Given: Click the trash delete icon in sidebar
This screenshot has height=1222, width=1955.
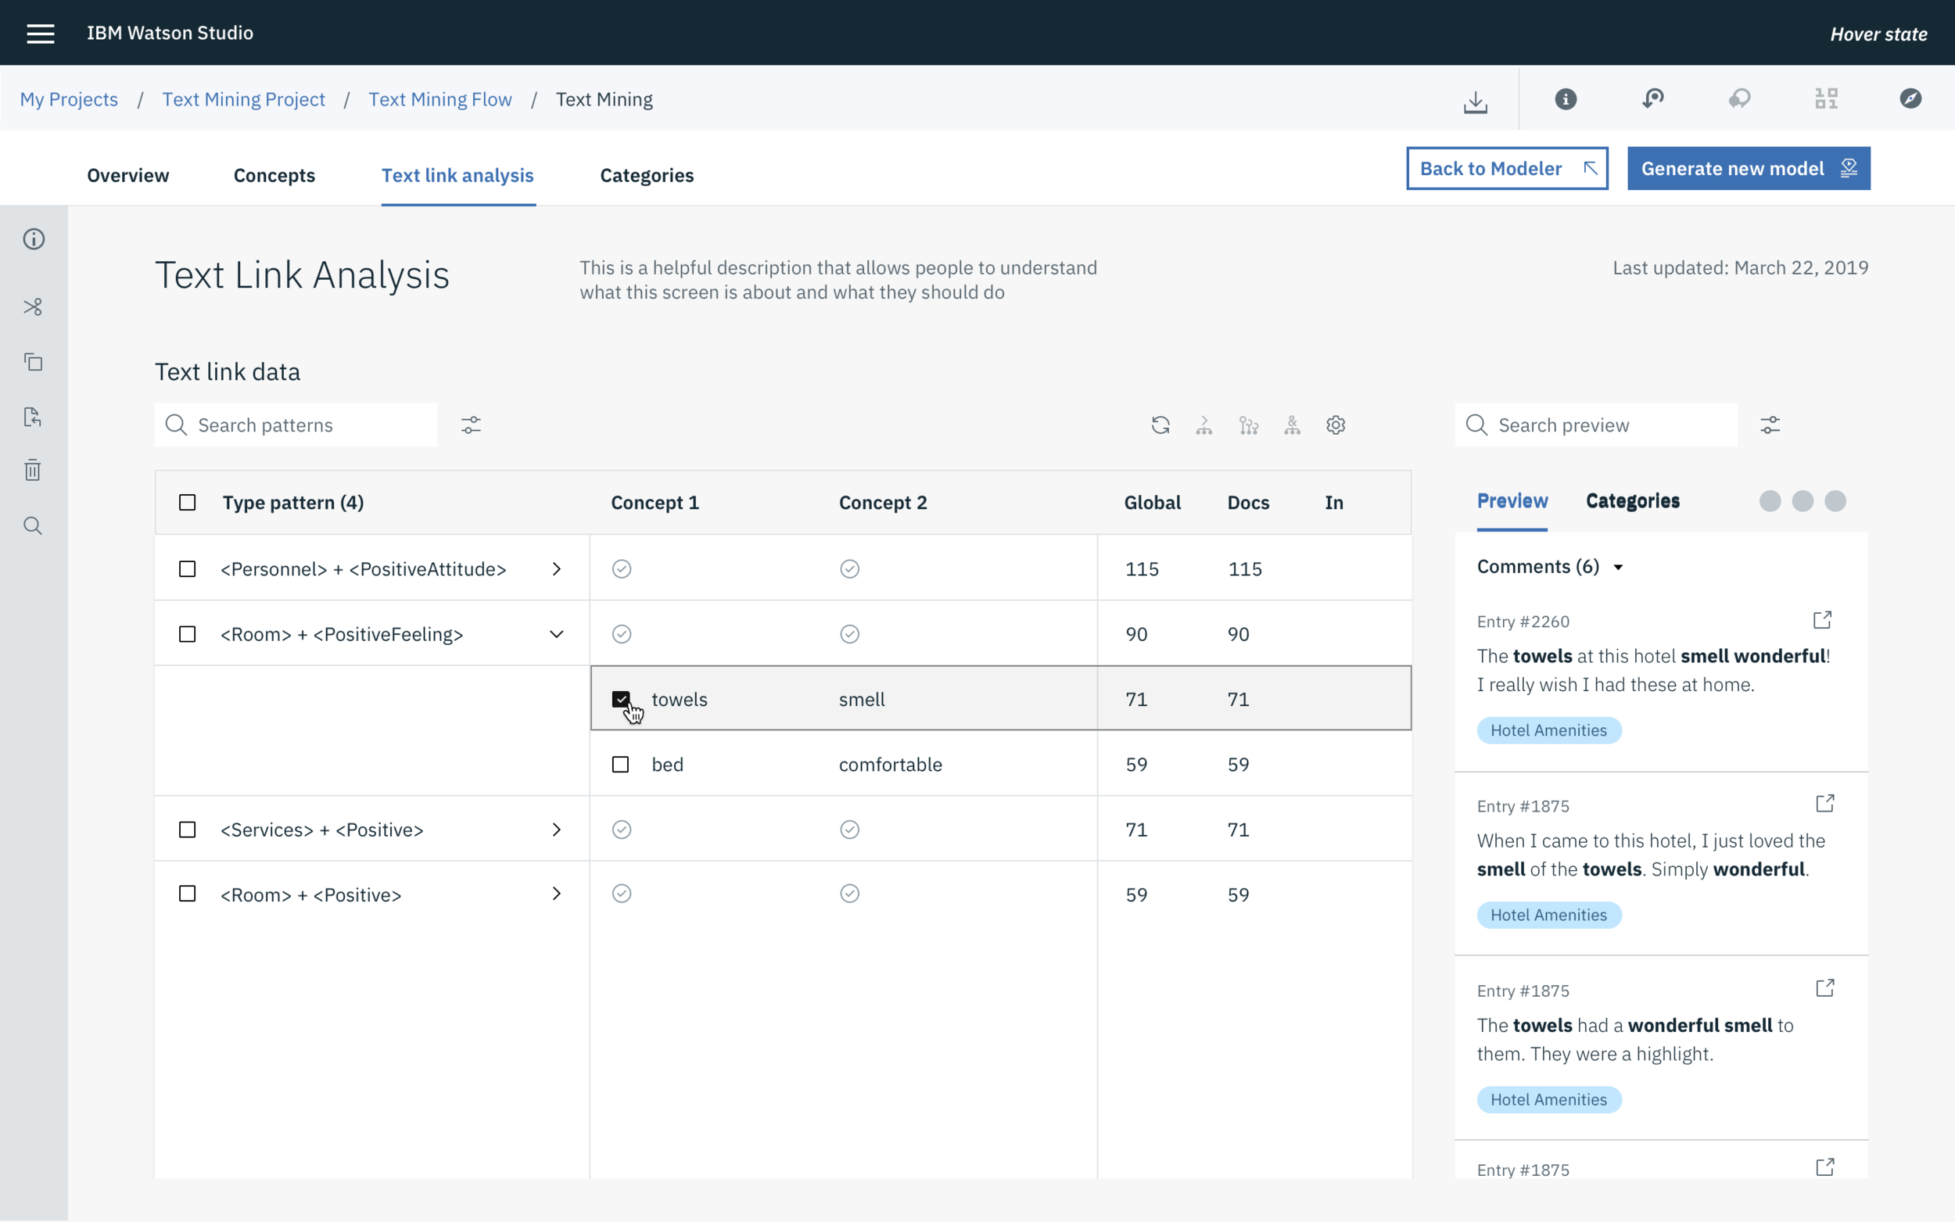Looking at the screenshot, I should [x=32, y=470].
